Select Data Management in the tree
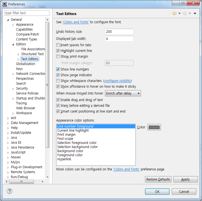This screenshot has width=202, height=201. pos(25,123)
